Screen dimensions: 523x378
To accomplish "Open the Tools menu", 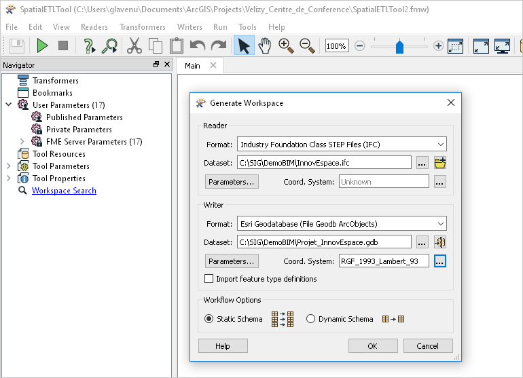I will tap(247, 27).
